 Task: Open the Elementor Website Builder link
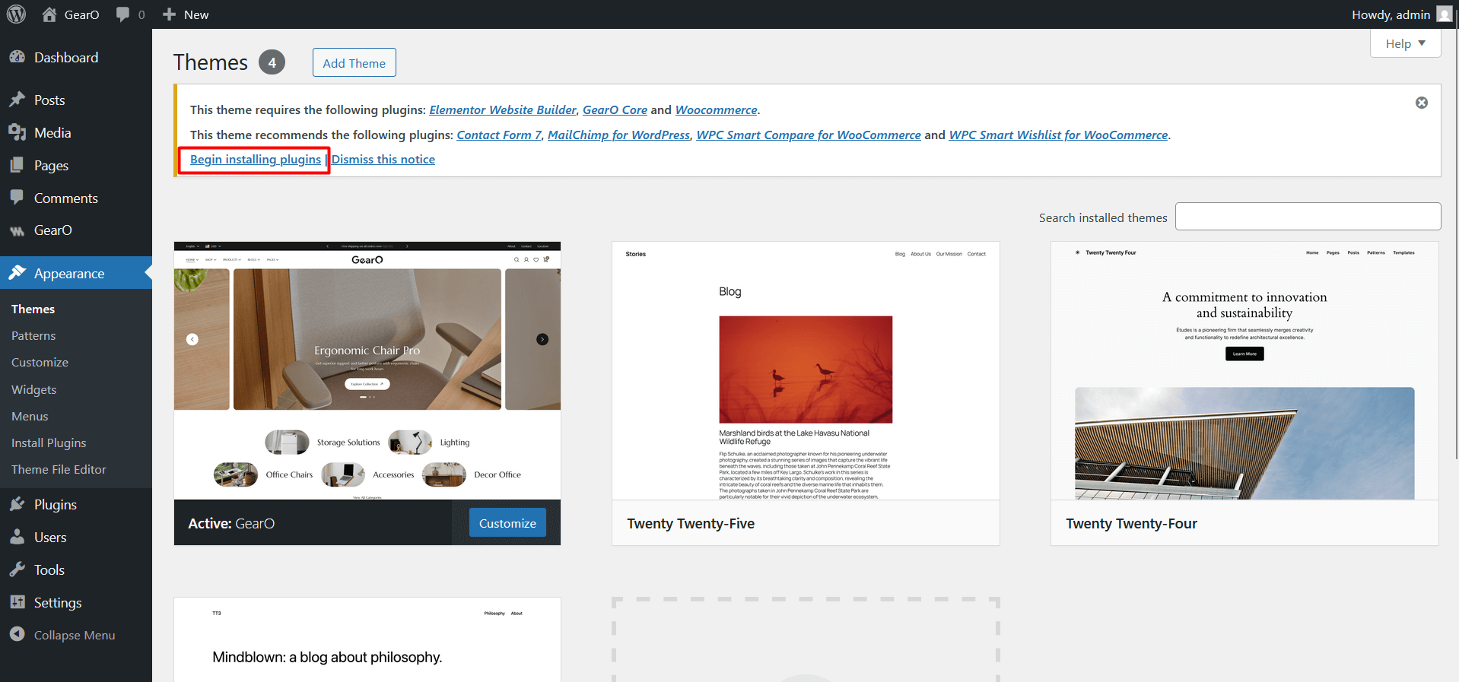[x=502, y=109]
